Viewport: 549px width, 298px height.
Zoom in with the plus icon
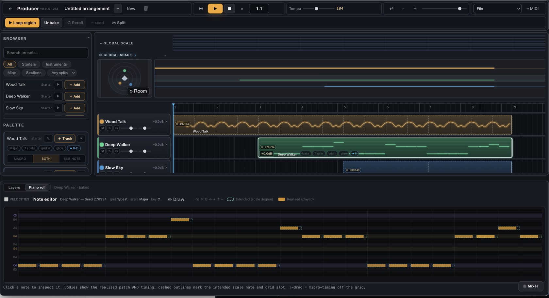point(415,9)
